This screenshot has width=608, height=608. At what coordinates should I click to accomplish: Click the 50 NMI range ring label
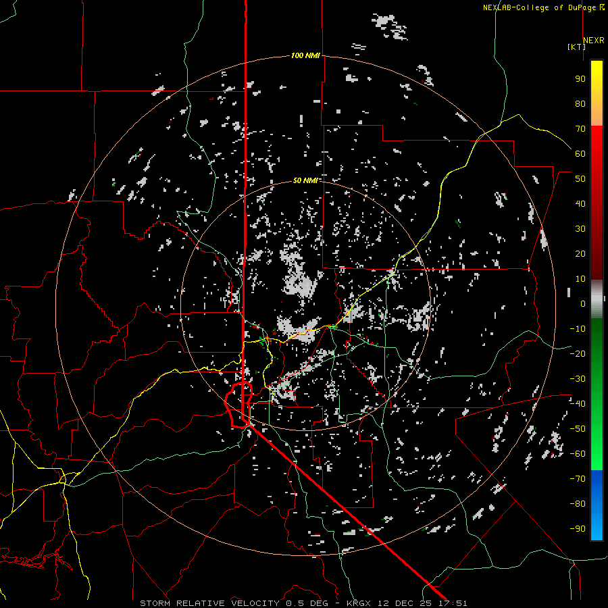pos(305,180)
